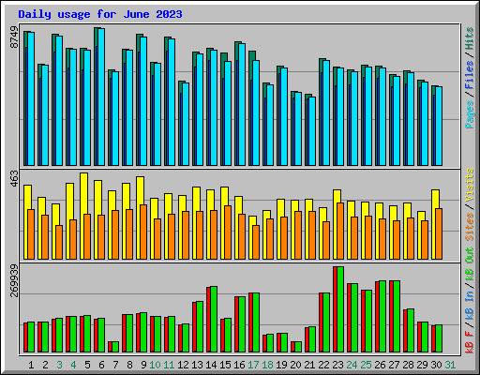Click the 463 y-axis value

click(14, 179)
